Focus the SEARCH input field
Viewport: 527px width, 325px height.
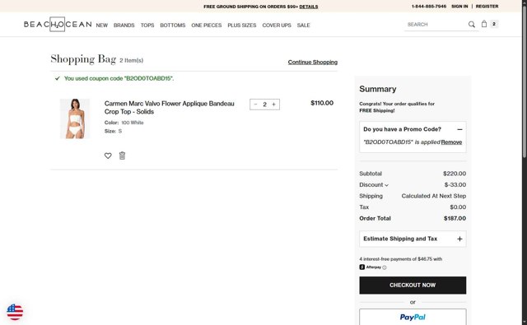pyautogui.click(x=436, y=25)
